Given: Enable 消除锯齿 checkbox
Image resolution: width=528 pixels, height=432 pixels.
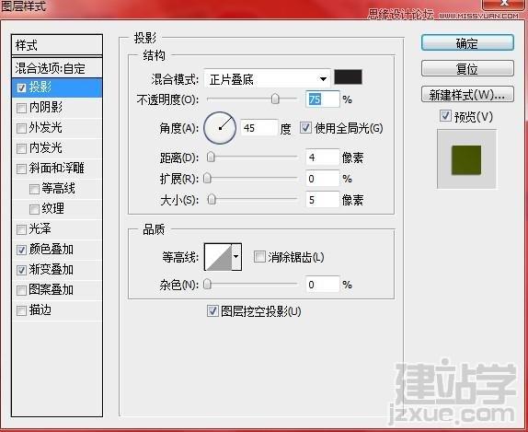Looking at the screenshot, I should tap(259, 257).
